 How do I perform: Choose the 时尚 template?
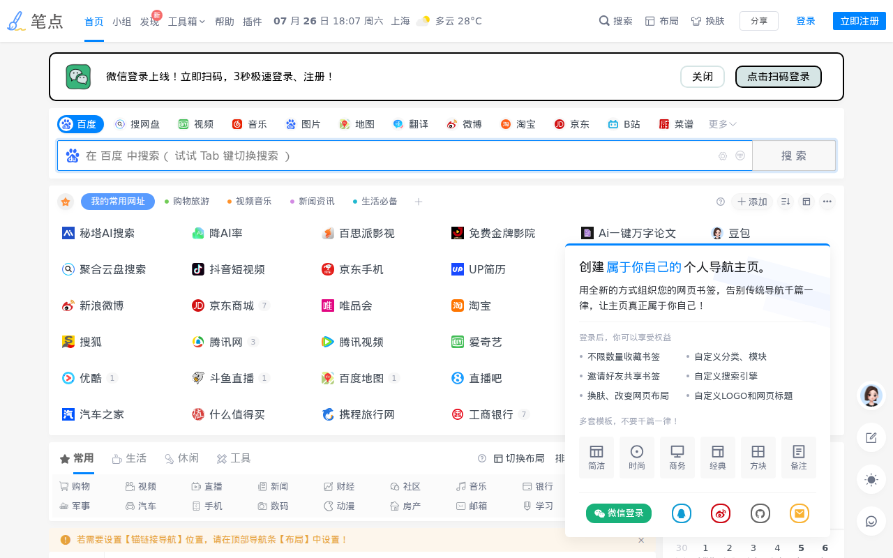tap(637, 458)
